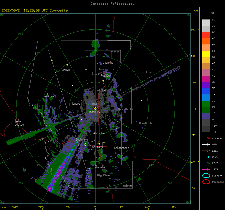Click the yellow diamond marker below Cochrane
This screenshot has width=225, height=210.
click(86, 144)
